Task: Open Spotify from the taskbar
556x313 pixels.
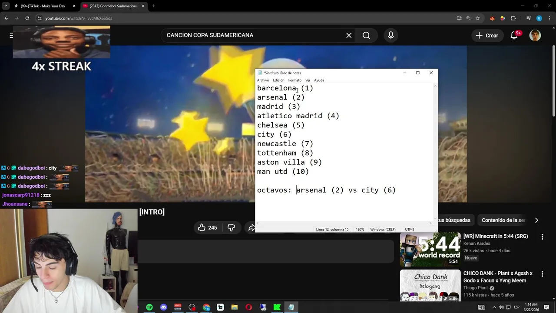Action: point(149,307)
